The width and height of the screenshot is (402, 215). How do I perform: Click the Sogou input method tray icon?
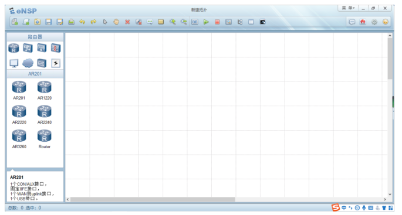coord(335,207)
